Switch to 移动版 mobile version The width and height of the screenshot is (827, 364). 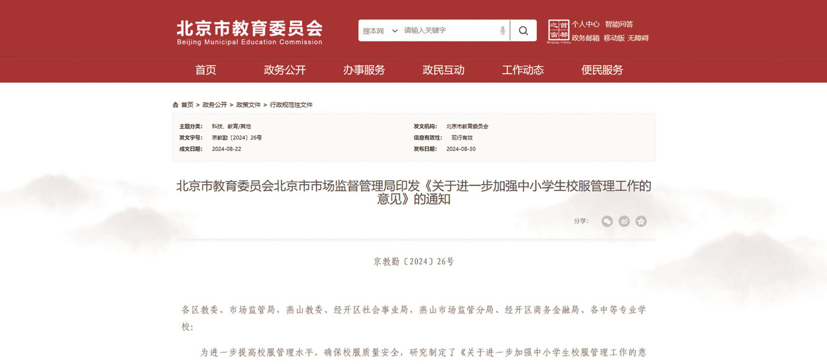coord(614,38)
